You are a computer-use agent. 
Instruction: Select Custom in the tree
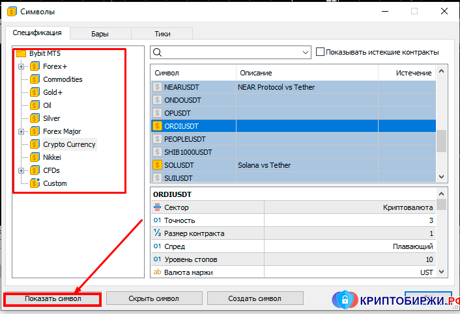click(x=55, y=183)
